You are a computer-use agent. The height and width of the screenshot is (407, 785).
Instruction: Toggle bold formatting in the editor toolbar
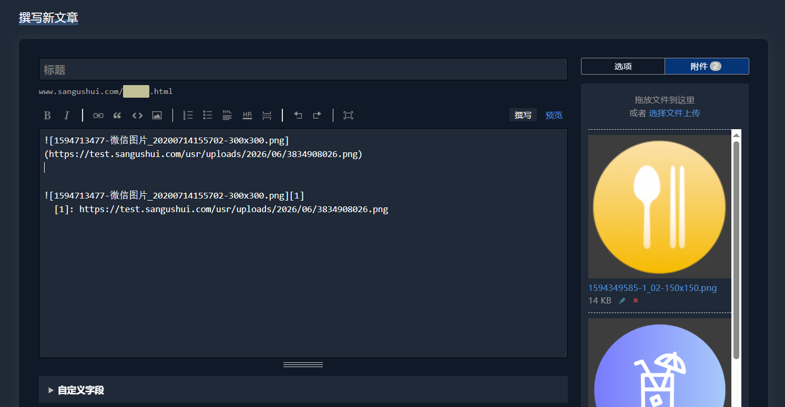pos(47,116)
